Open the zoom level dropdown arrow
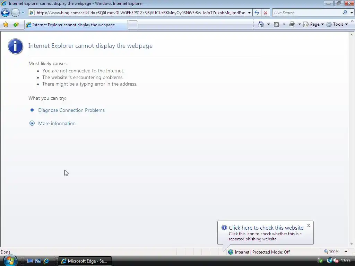355x266 pixels. (346, 252)
